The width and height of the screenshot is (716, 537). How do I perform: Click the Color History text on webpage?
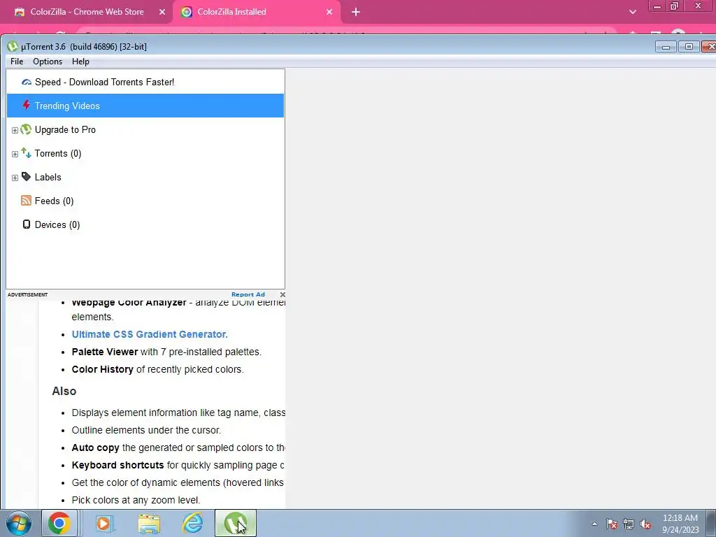(x=102, y=369)
